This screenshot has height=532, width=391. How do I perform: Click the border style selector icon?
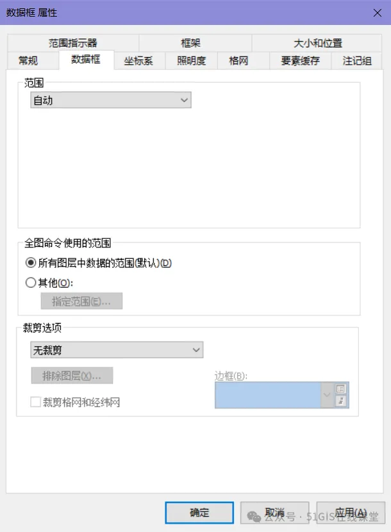click(x=340, y=389)
